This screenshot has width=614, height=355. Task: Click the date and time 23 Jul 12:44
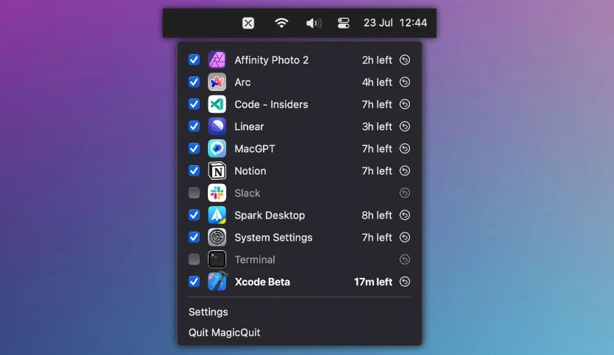395,23
